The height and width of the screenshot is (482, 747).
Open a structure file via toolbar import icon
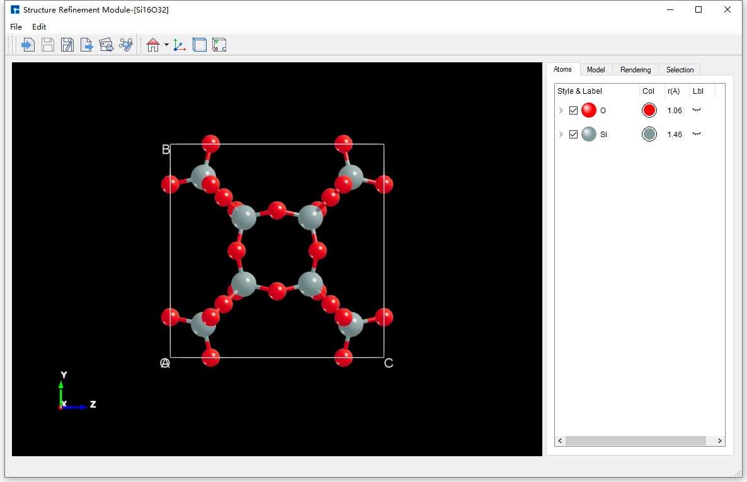pos(28,44)
